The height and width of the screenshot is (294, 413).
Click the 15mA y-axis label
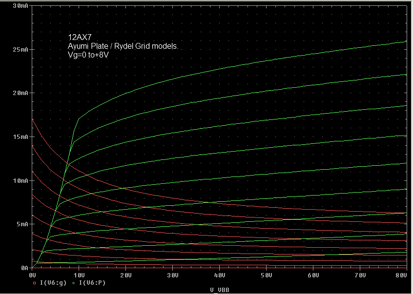(x=21, y=137)
